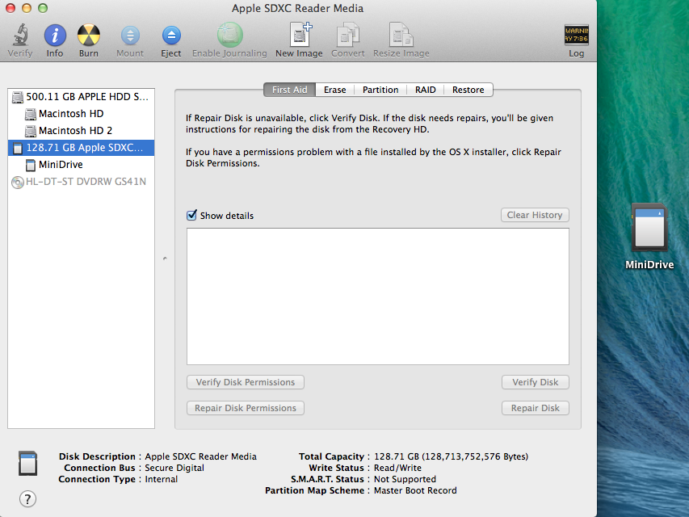Switch to the Restore tab
This screenshot has width=689, height=517.
click(468, 90)
